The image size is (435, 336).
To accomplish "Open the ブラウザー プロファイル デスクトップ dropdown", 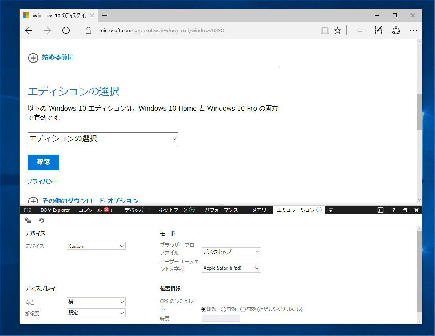I will pyautogui.click(x=231, y=251).
